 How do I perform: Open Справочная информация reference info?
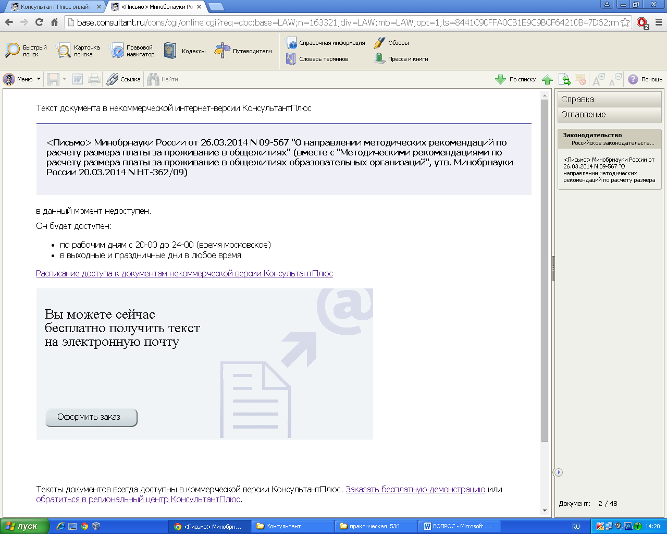point(325,43)
